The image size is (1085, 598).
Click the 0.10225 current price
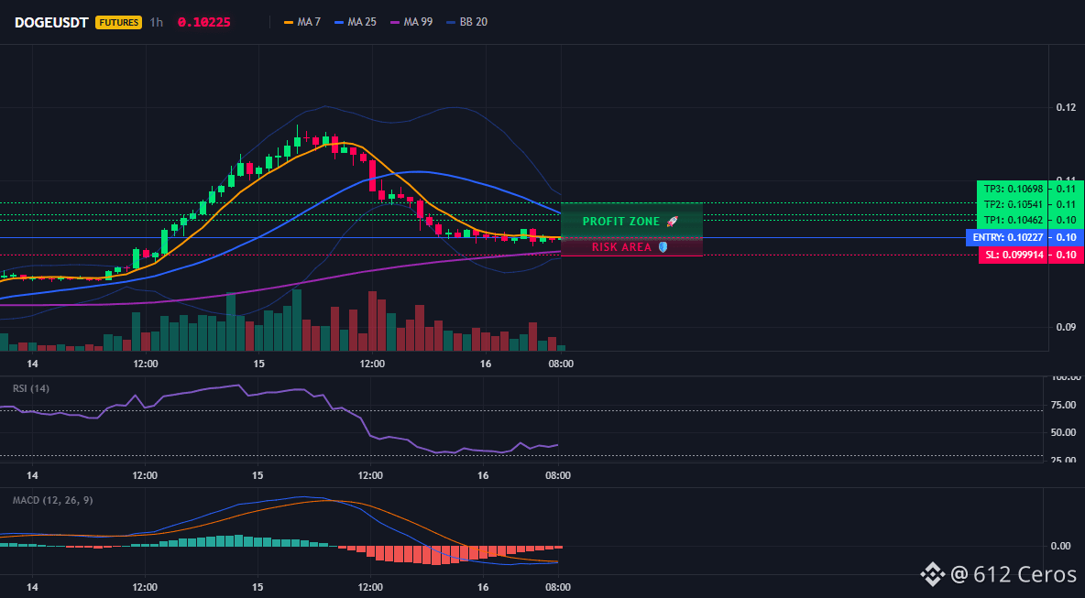[204, 22]
